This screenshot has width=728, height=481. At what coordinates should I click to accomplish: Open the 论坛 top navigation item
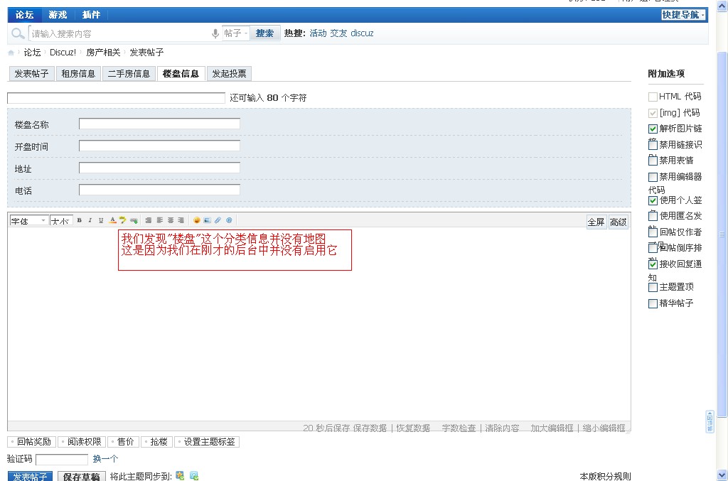pos(24,15)
